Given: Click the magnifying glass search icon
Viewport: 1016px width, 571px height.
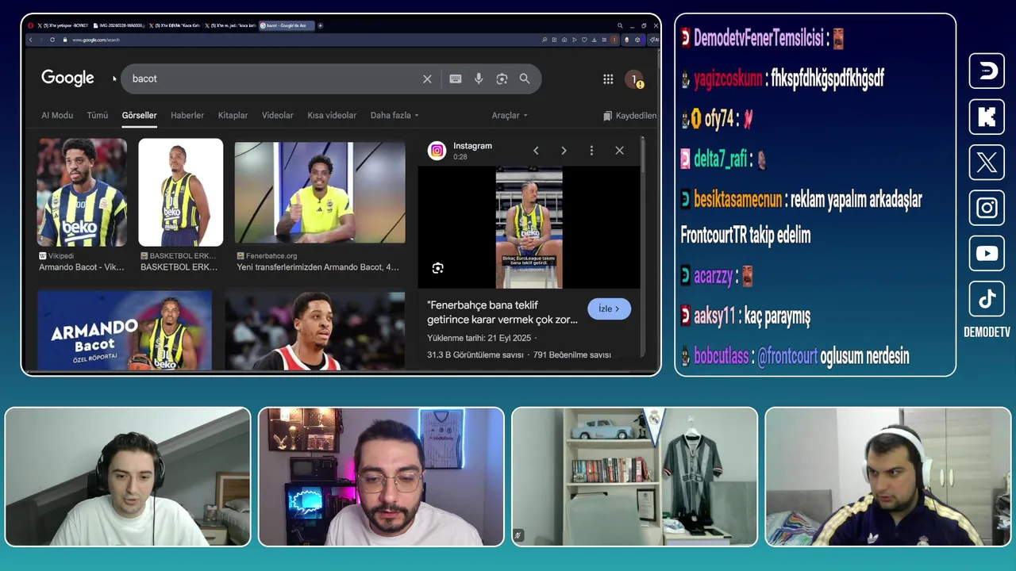Looking at the screenshot, I should pyautogui.click(x=525, y=79).
